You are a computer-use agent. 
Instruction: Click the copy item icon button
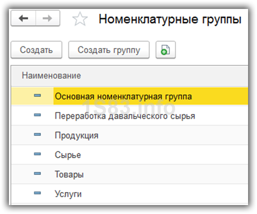coord(166,50)
